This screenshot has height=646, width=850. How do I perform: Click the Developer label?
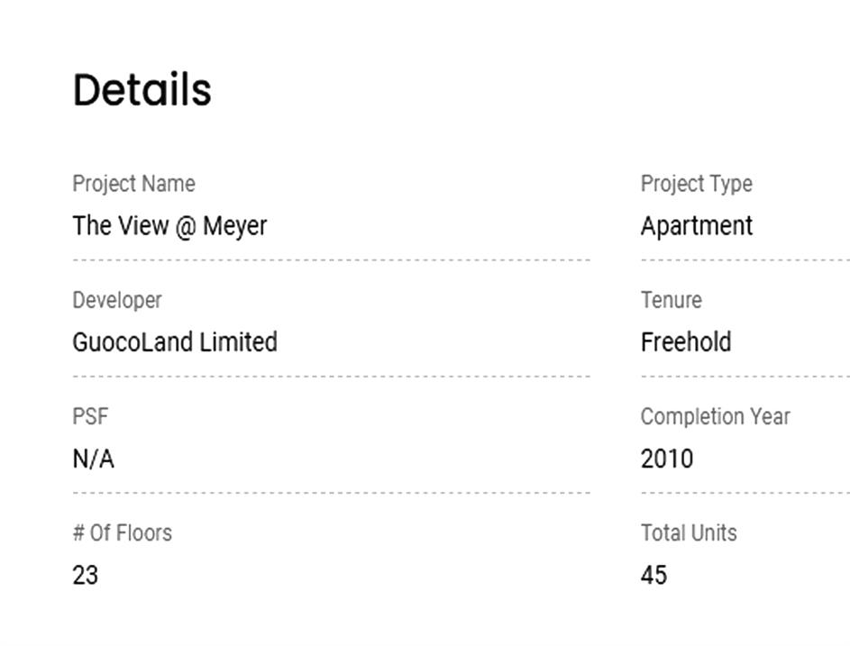click(x=117, y=300)
